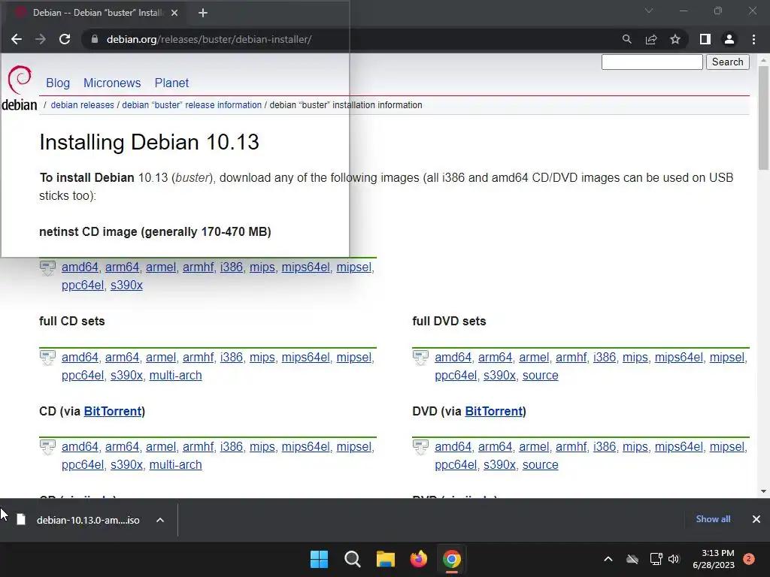Image resolution: width=770 pixels, height=577 pixels.
Task: Open File Explorer from taskbar
Action: (x=386, y=559)
